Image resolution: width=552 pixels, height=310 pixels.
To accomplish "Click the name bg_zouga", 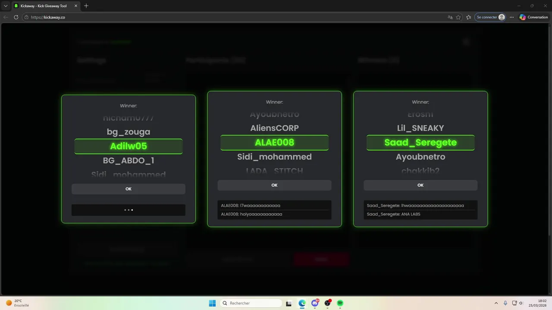I will (x=129, y=132).
